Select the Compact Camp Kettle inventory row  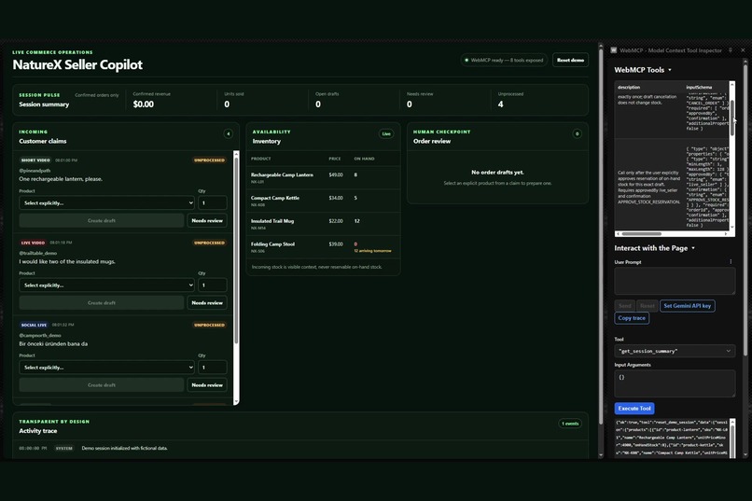323,201
